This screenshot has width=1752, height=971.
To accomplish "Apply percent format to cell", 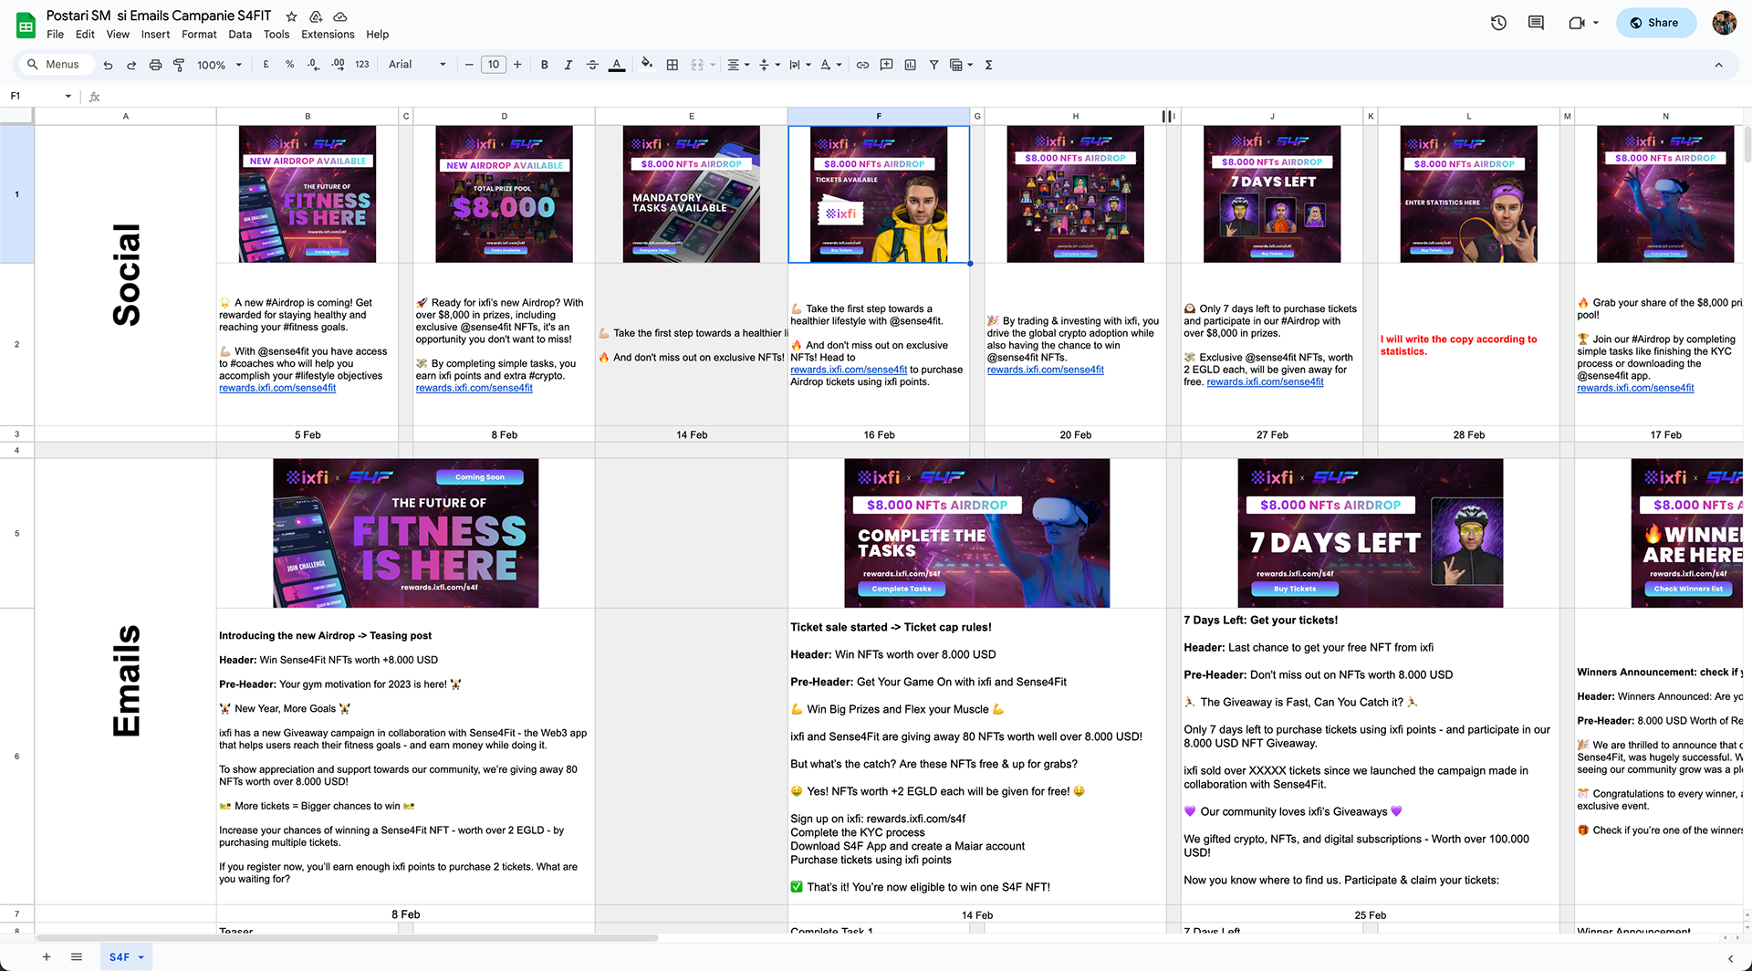I will pyautogui.click(x=289, y=65).
